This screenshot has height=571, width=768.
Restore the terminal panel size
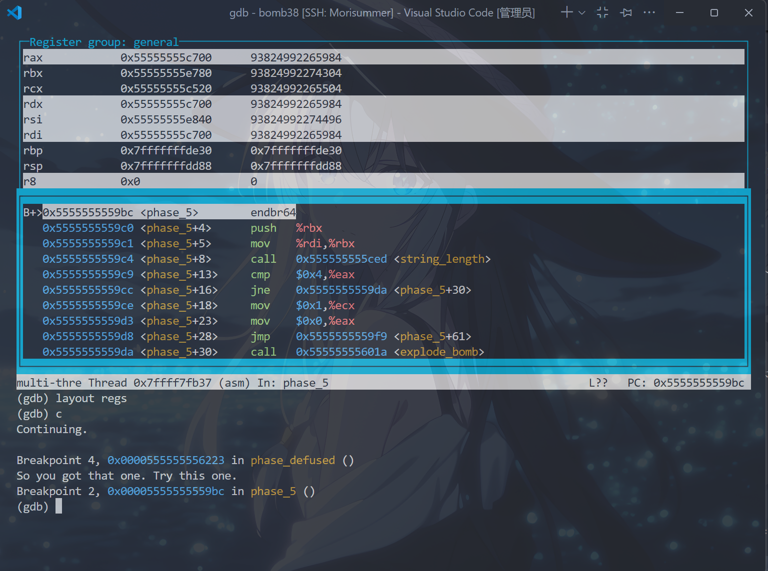coord(602,12)
